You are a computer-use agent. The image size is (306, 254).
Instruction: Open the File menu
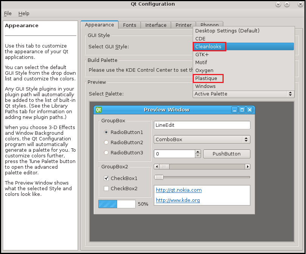click(x=8, y=13)
